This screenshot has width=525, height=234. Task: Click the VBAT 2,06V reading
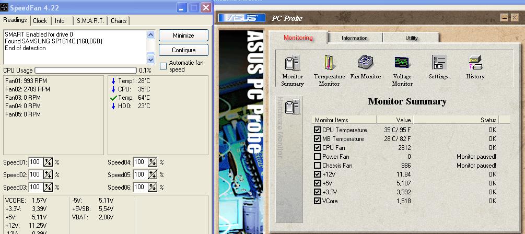pyautogui.click(x=93, y=217)
